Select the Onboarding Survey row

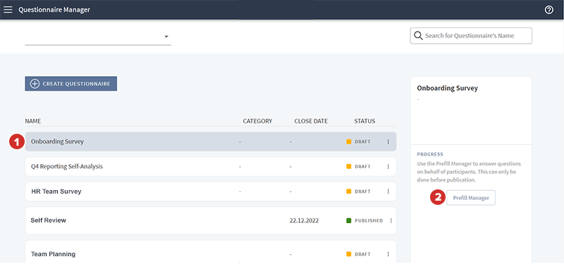[211, 142]
